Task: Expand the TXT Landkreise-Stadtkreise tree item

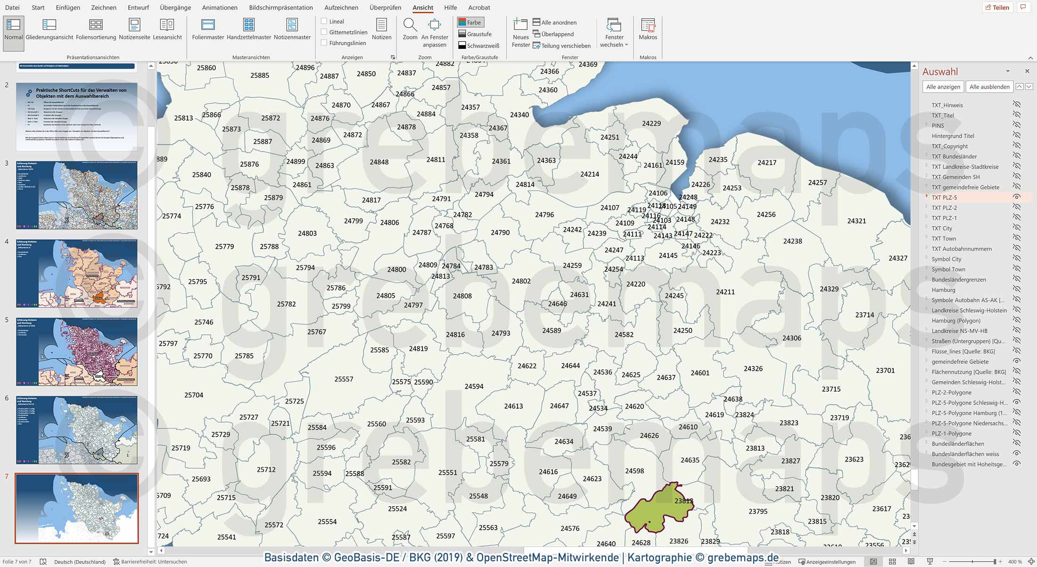Action: coord(927,166)
